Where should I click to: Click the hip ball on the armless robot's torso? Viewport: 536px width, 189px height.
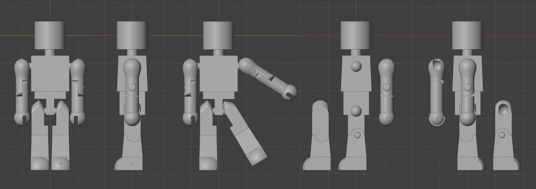pyautogui.click(x=356, y=111)
